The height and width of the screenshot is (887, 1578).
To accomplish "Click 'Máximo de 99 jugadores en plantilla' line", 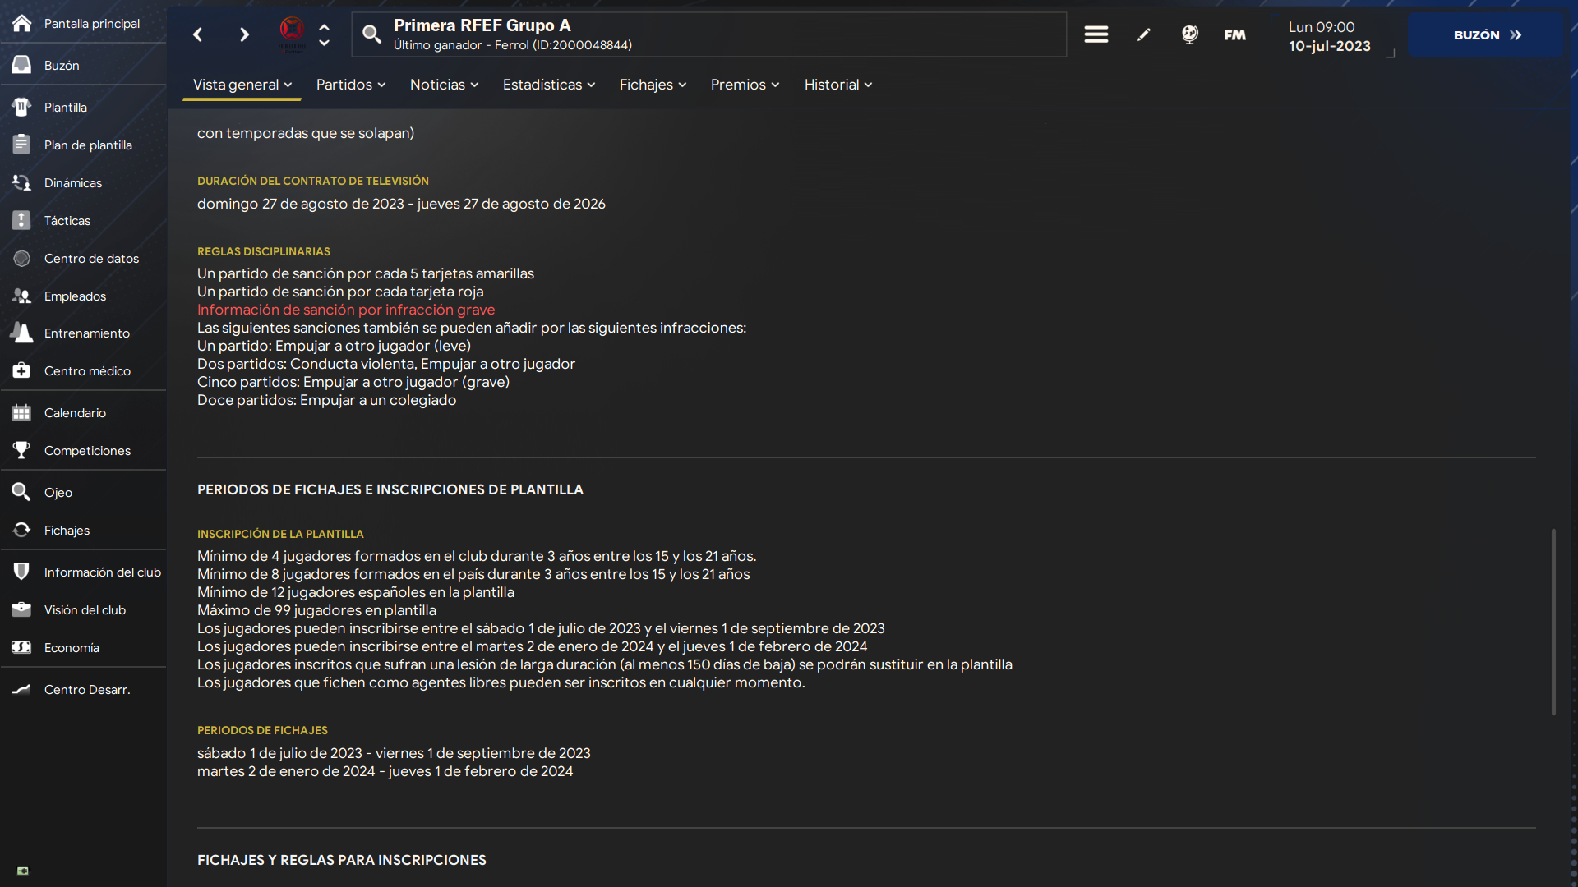I will point(316,610).
